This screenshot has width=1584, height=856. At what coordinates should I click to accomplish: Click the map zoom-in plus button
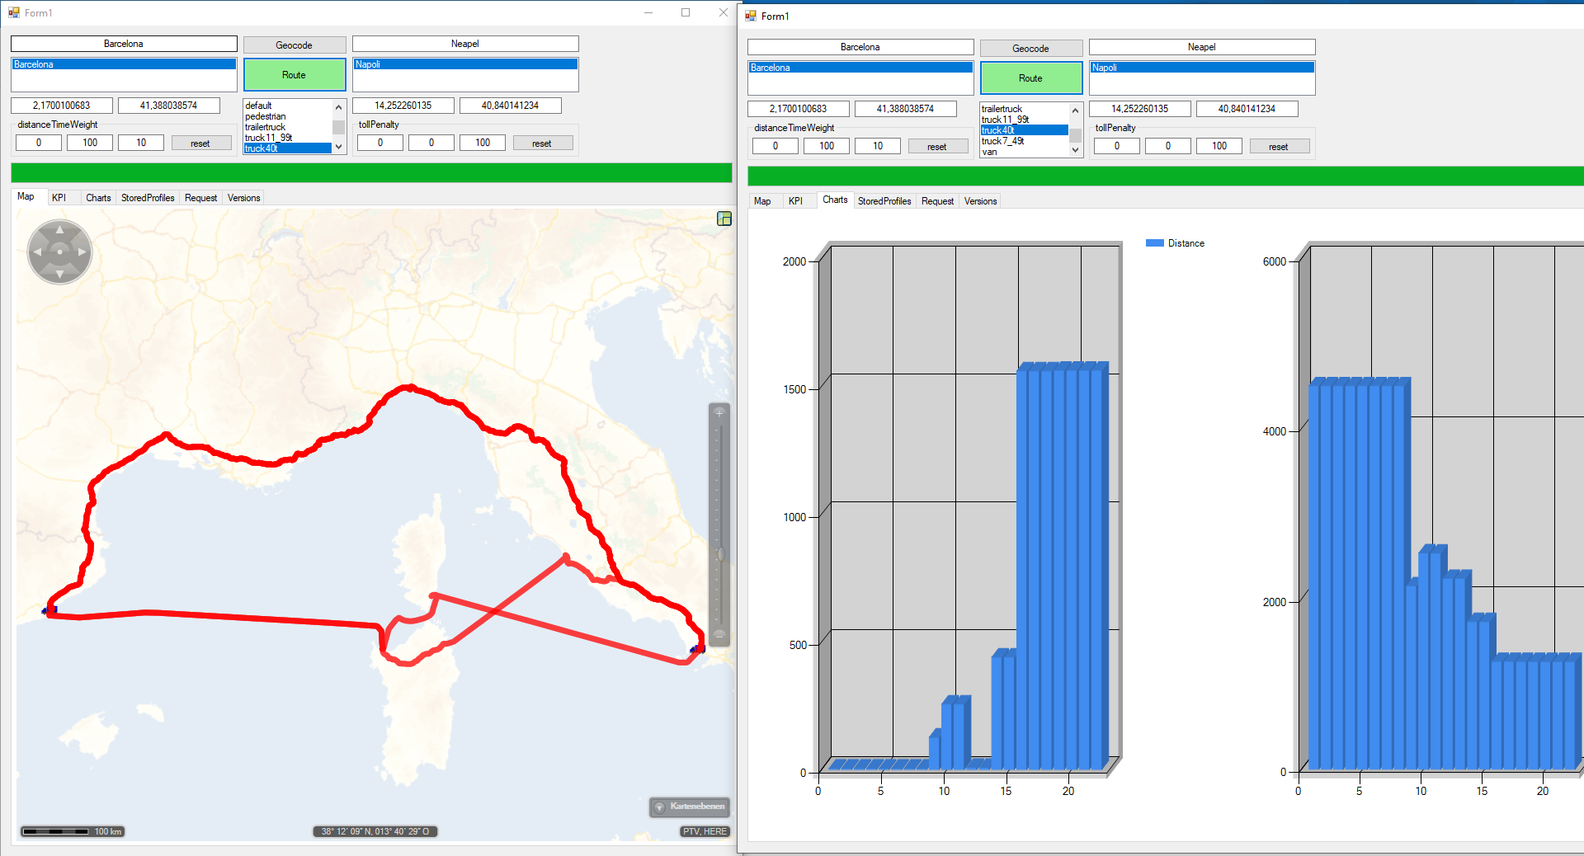[719, 412]
